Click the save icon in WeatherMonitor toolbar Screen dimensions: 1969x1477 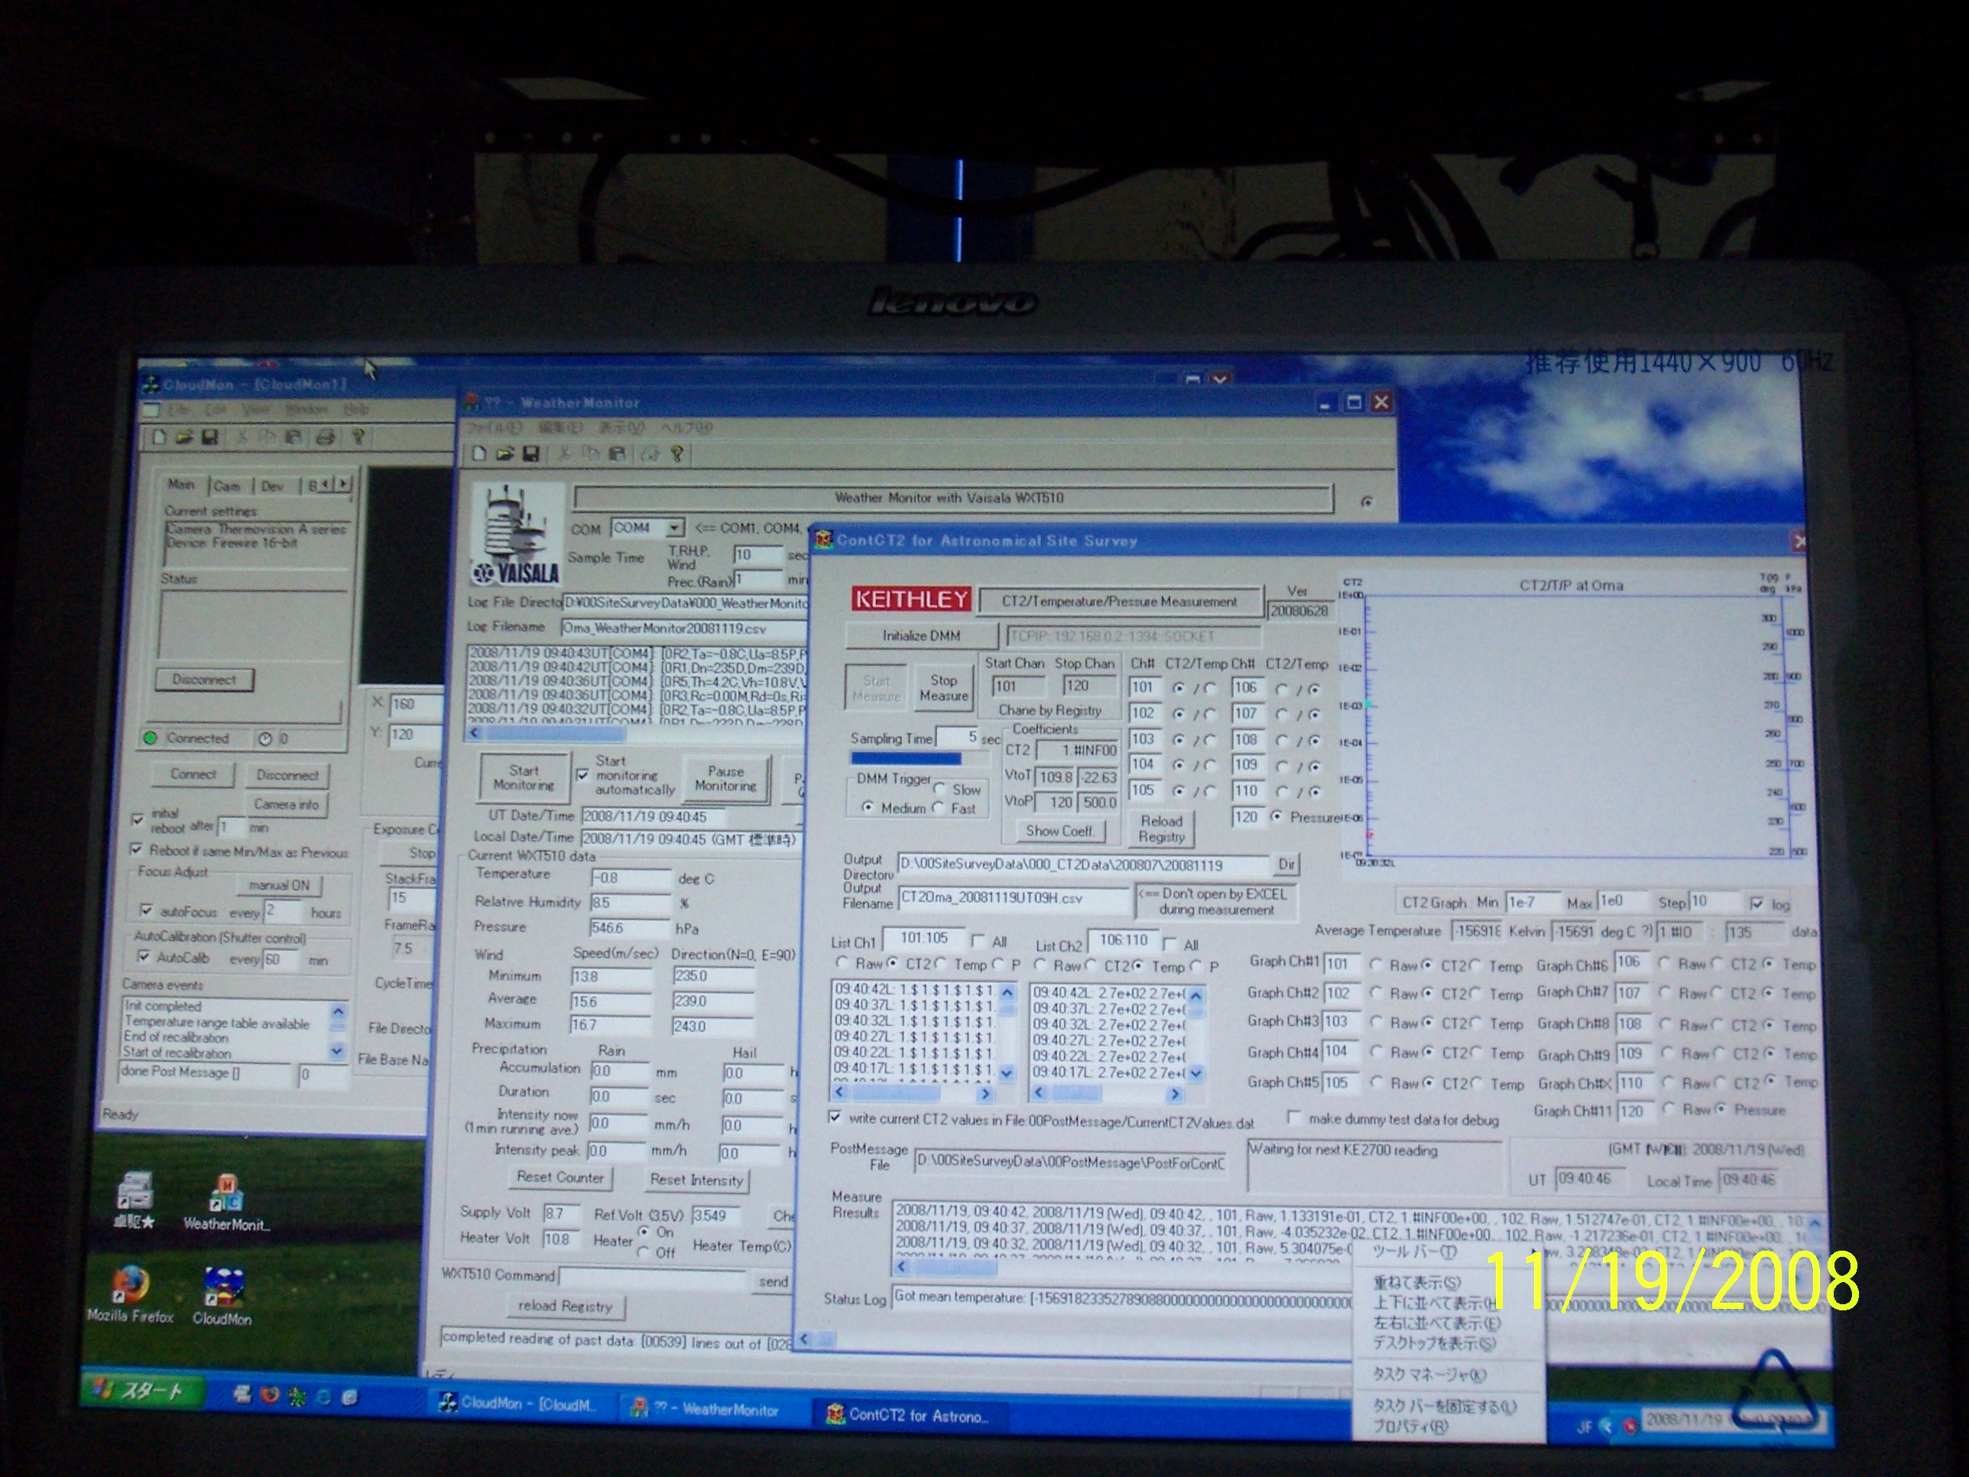point(530,455)
